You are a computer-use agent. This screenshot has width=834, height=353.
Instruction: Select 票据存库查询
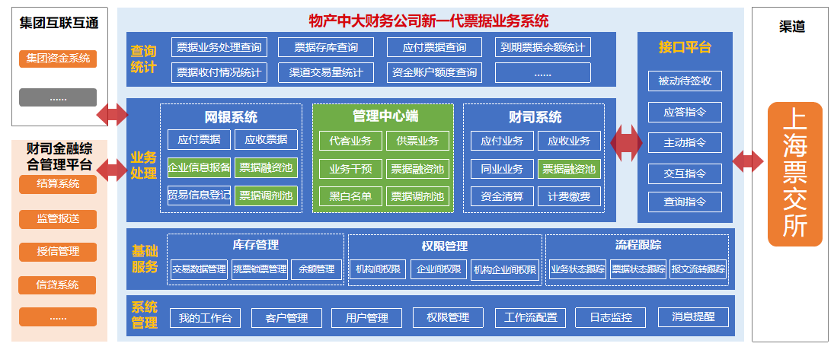click(x=326, y=47)
